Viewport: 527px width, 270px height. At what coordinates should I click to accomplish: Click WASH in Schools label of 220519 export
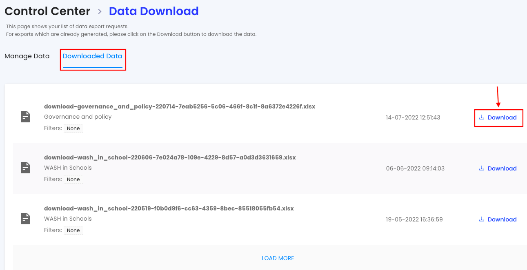tap(68, 219)
